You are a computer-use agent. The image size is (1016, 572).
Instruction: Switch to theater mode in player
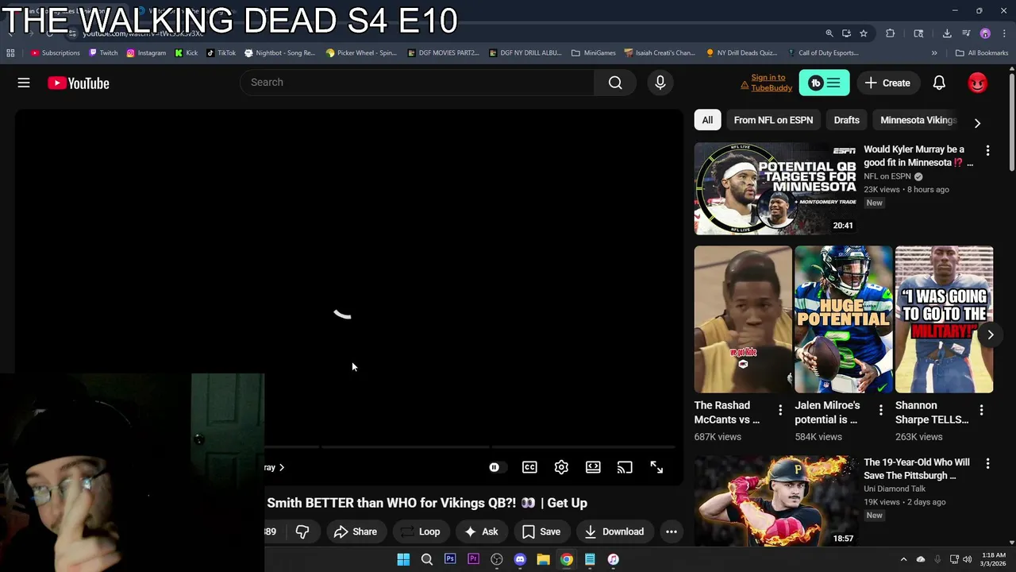point(593,467)
